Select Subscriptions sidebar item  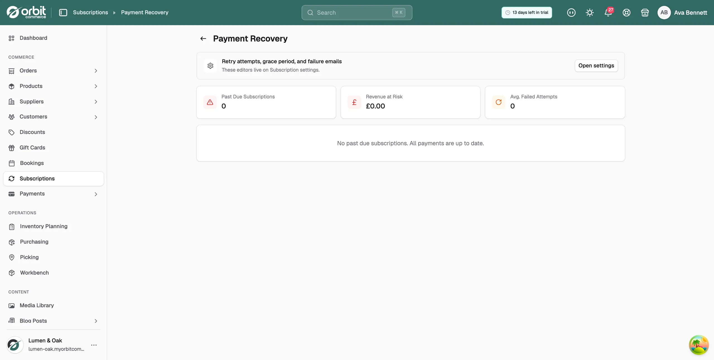(53, 179)
